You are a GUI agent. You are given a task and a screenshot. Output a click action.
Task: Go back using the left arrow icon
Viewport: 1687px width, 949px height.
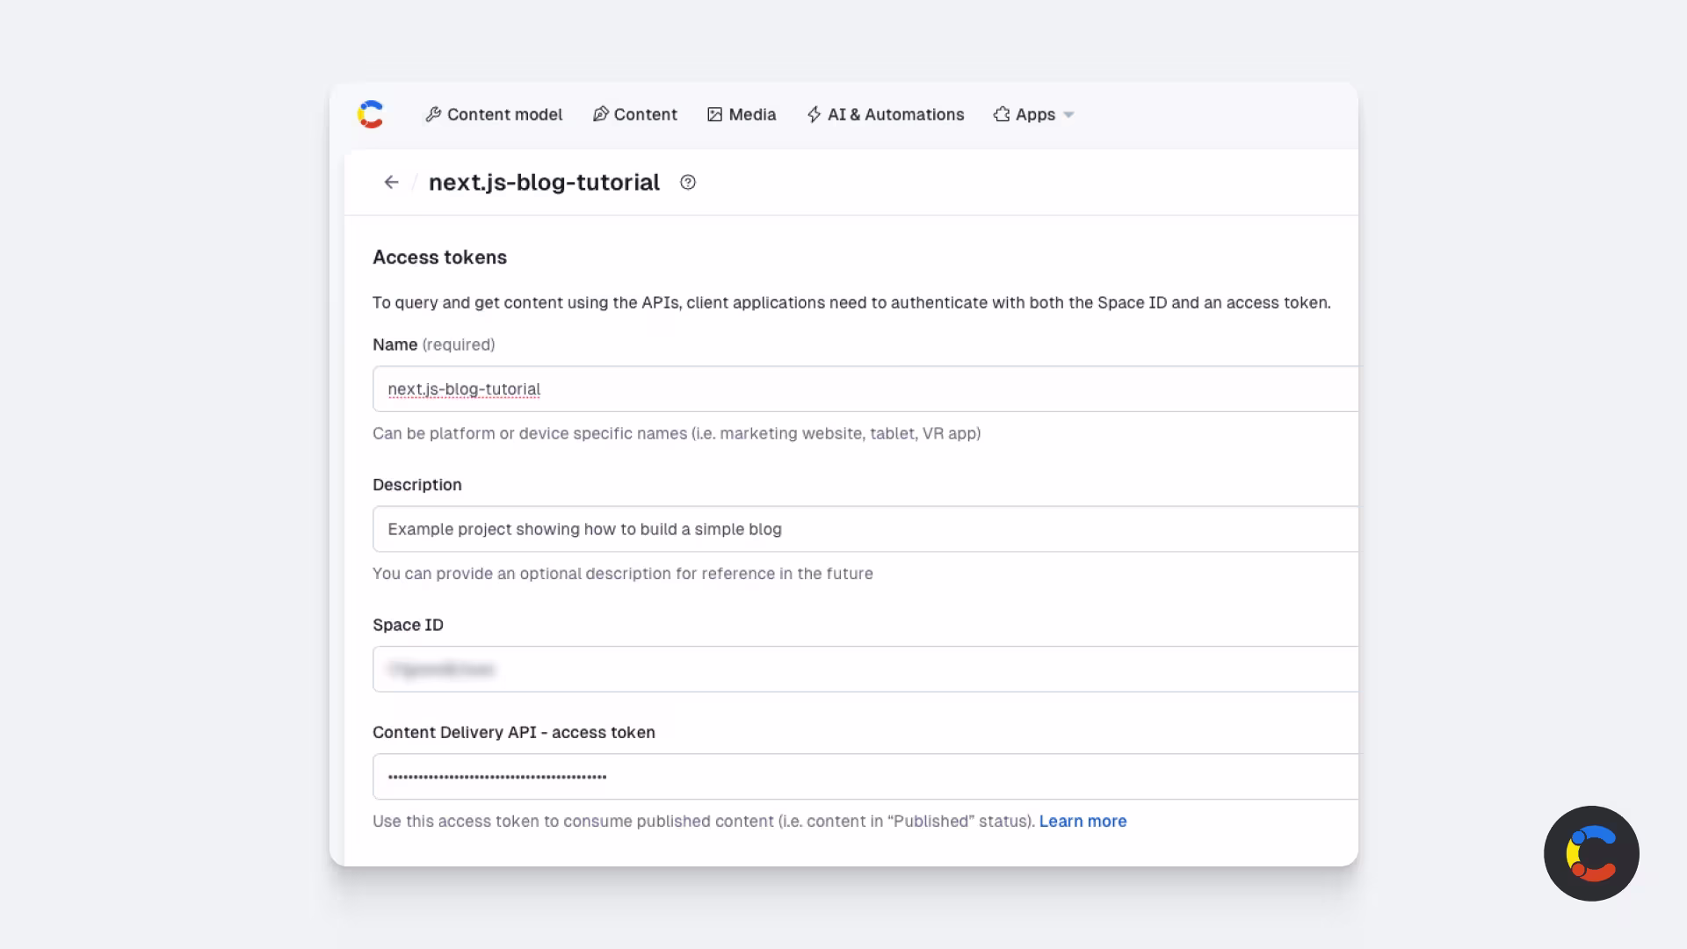coord(391,182)
